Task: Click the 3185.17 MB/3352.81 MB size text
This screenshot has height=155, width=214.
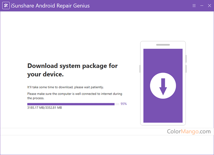Action: (x=45, y=108)
